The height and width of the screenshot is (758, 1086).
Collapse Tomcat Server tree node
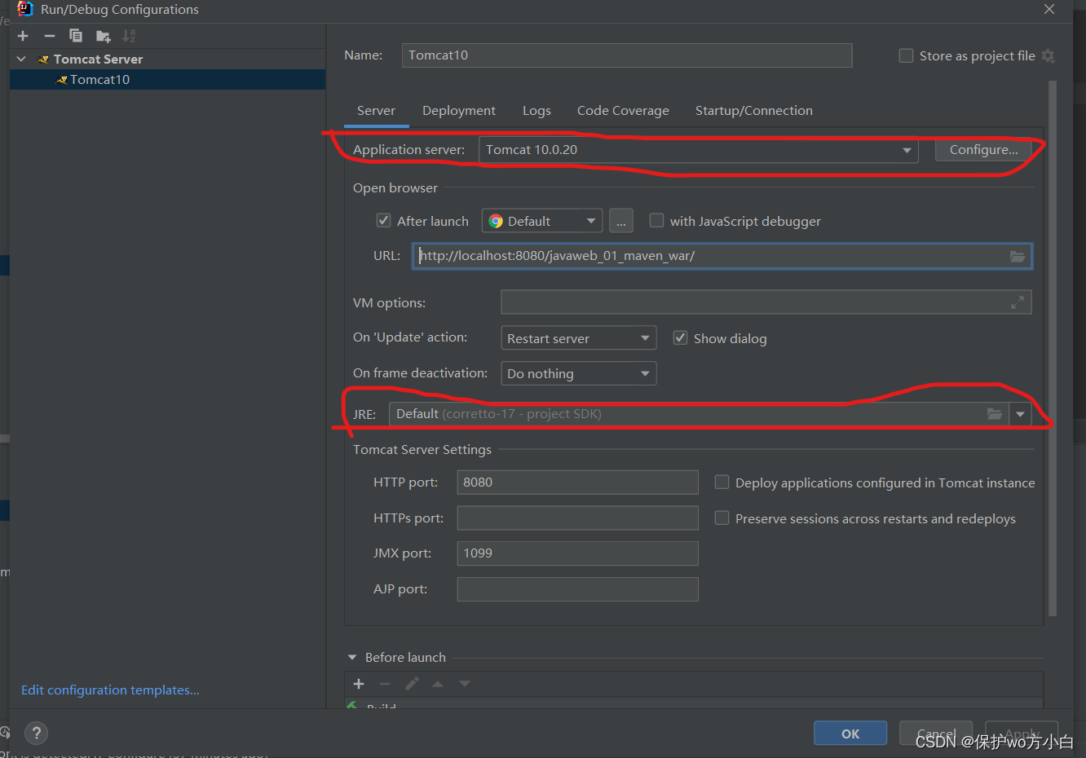21,59
